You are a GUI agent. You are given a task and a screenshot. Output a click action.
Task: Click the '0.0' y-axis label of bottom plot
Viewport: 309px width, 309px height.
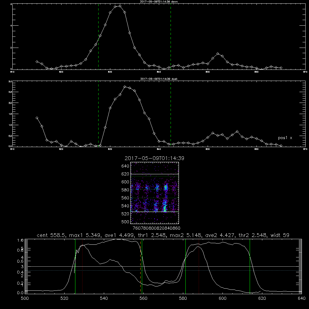[x=20, y=293]
